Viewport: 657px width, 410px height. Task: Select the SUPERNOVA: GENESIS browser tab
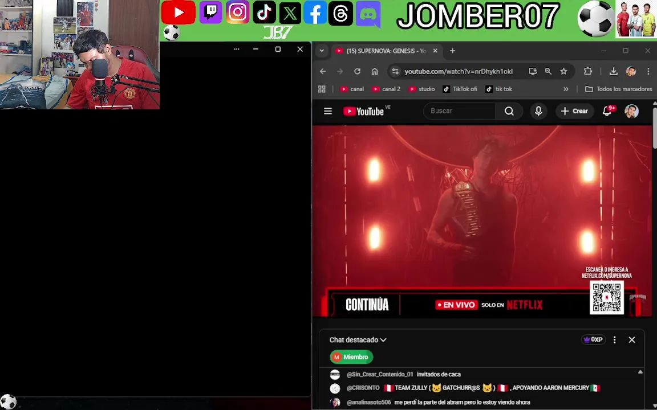(386, 51)
